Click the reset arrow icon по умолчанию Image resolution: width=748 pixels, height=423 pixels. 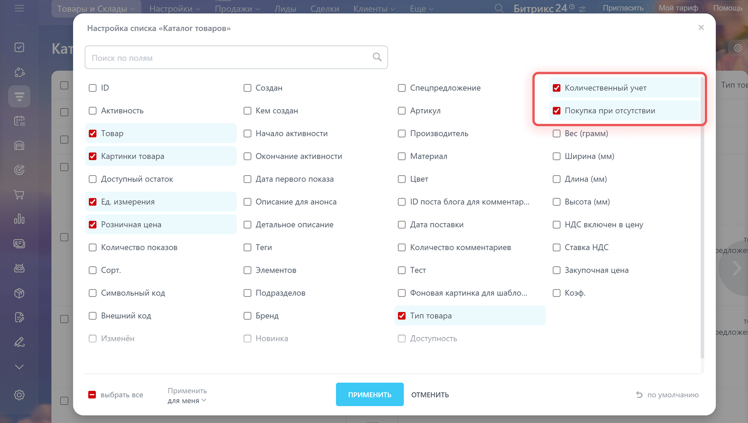point(639,395)
